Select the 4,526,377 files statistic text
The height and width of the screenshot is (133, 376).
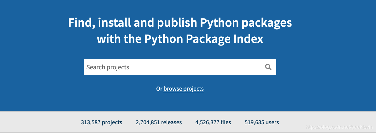pos(213,122)
